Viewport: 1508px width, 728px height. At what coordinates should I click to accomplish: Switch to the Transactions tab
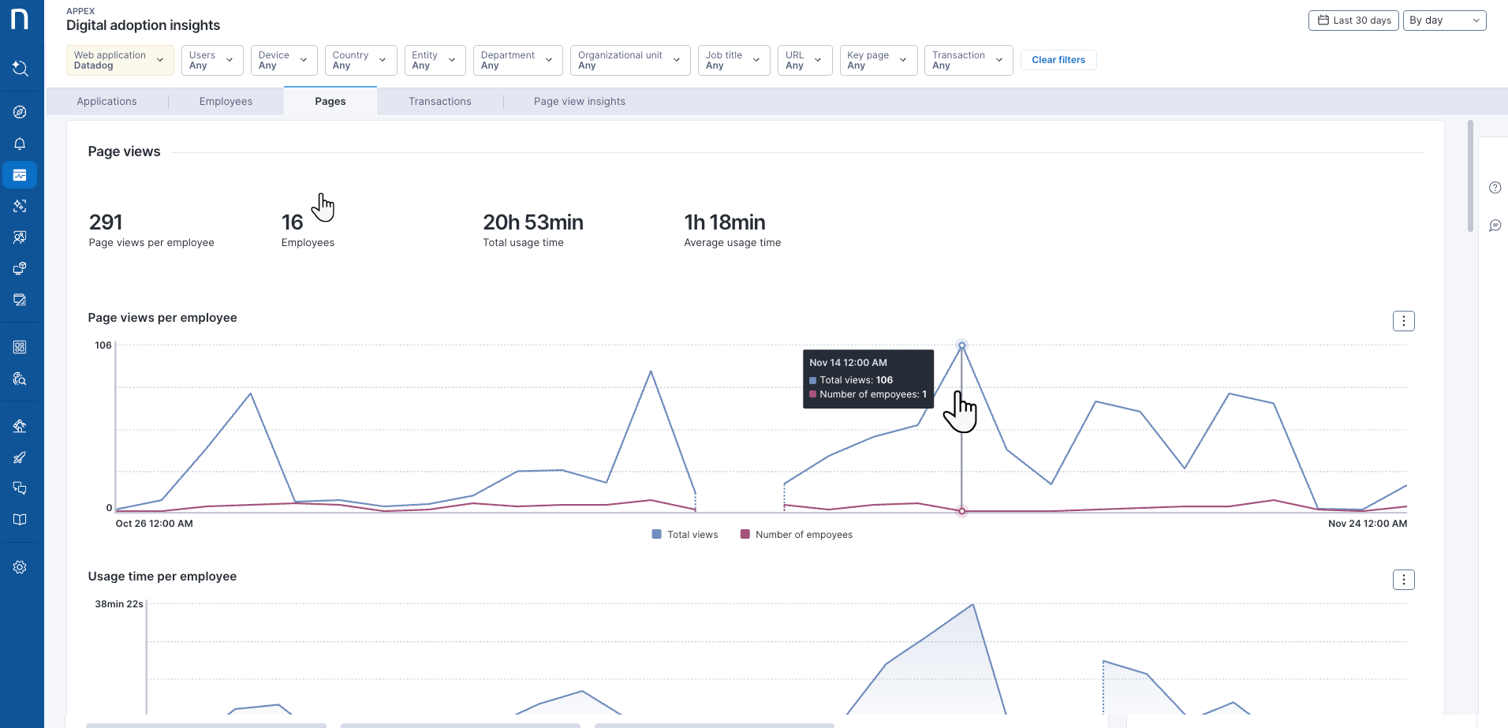tap(439, 102)
